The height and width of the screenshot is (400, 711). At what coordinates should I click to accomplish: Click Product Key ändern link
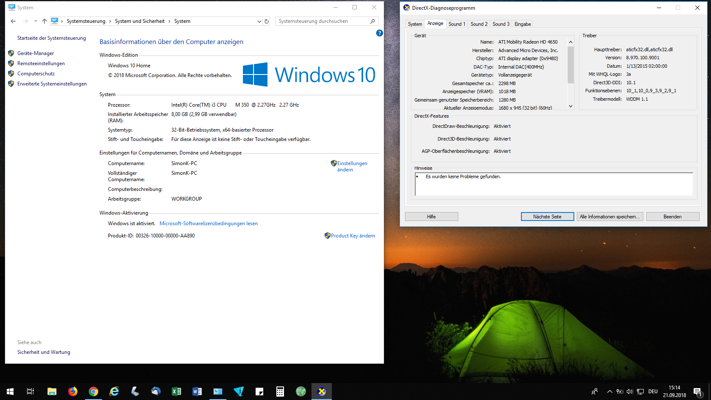(x=353, y=236)
